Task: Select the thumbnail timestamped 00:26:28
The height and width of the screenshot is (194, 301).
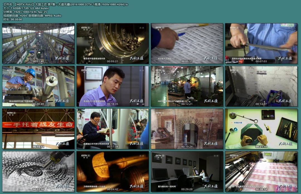Action: click(187, 171)
